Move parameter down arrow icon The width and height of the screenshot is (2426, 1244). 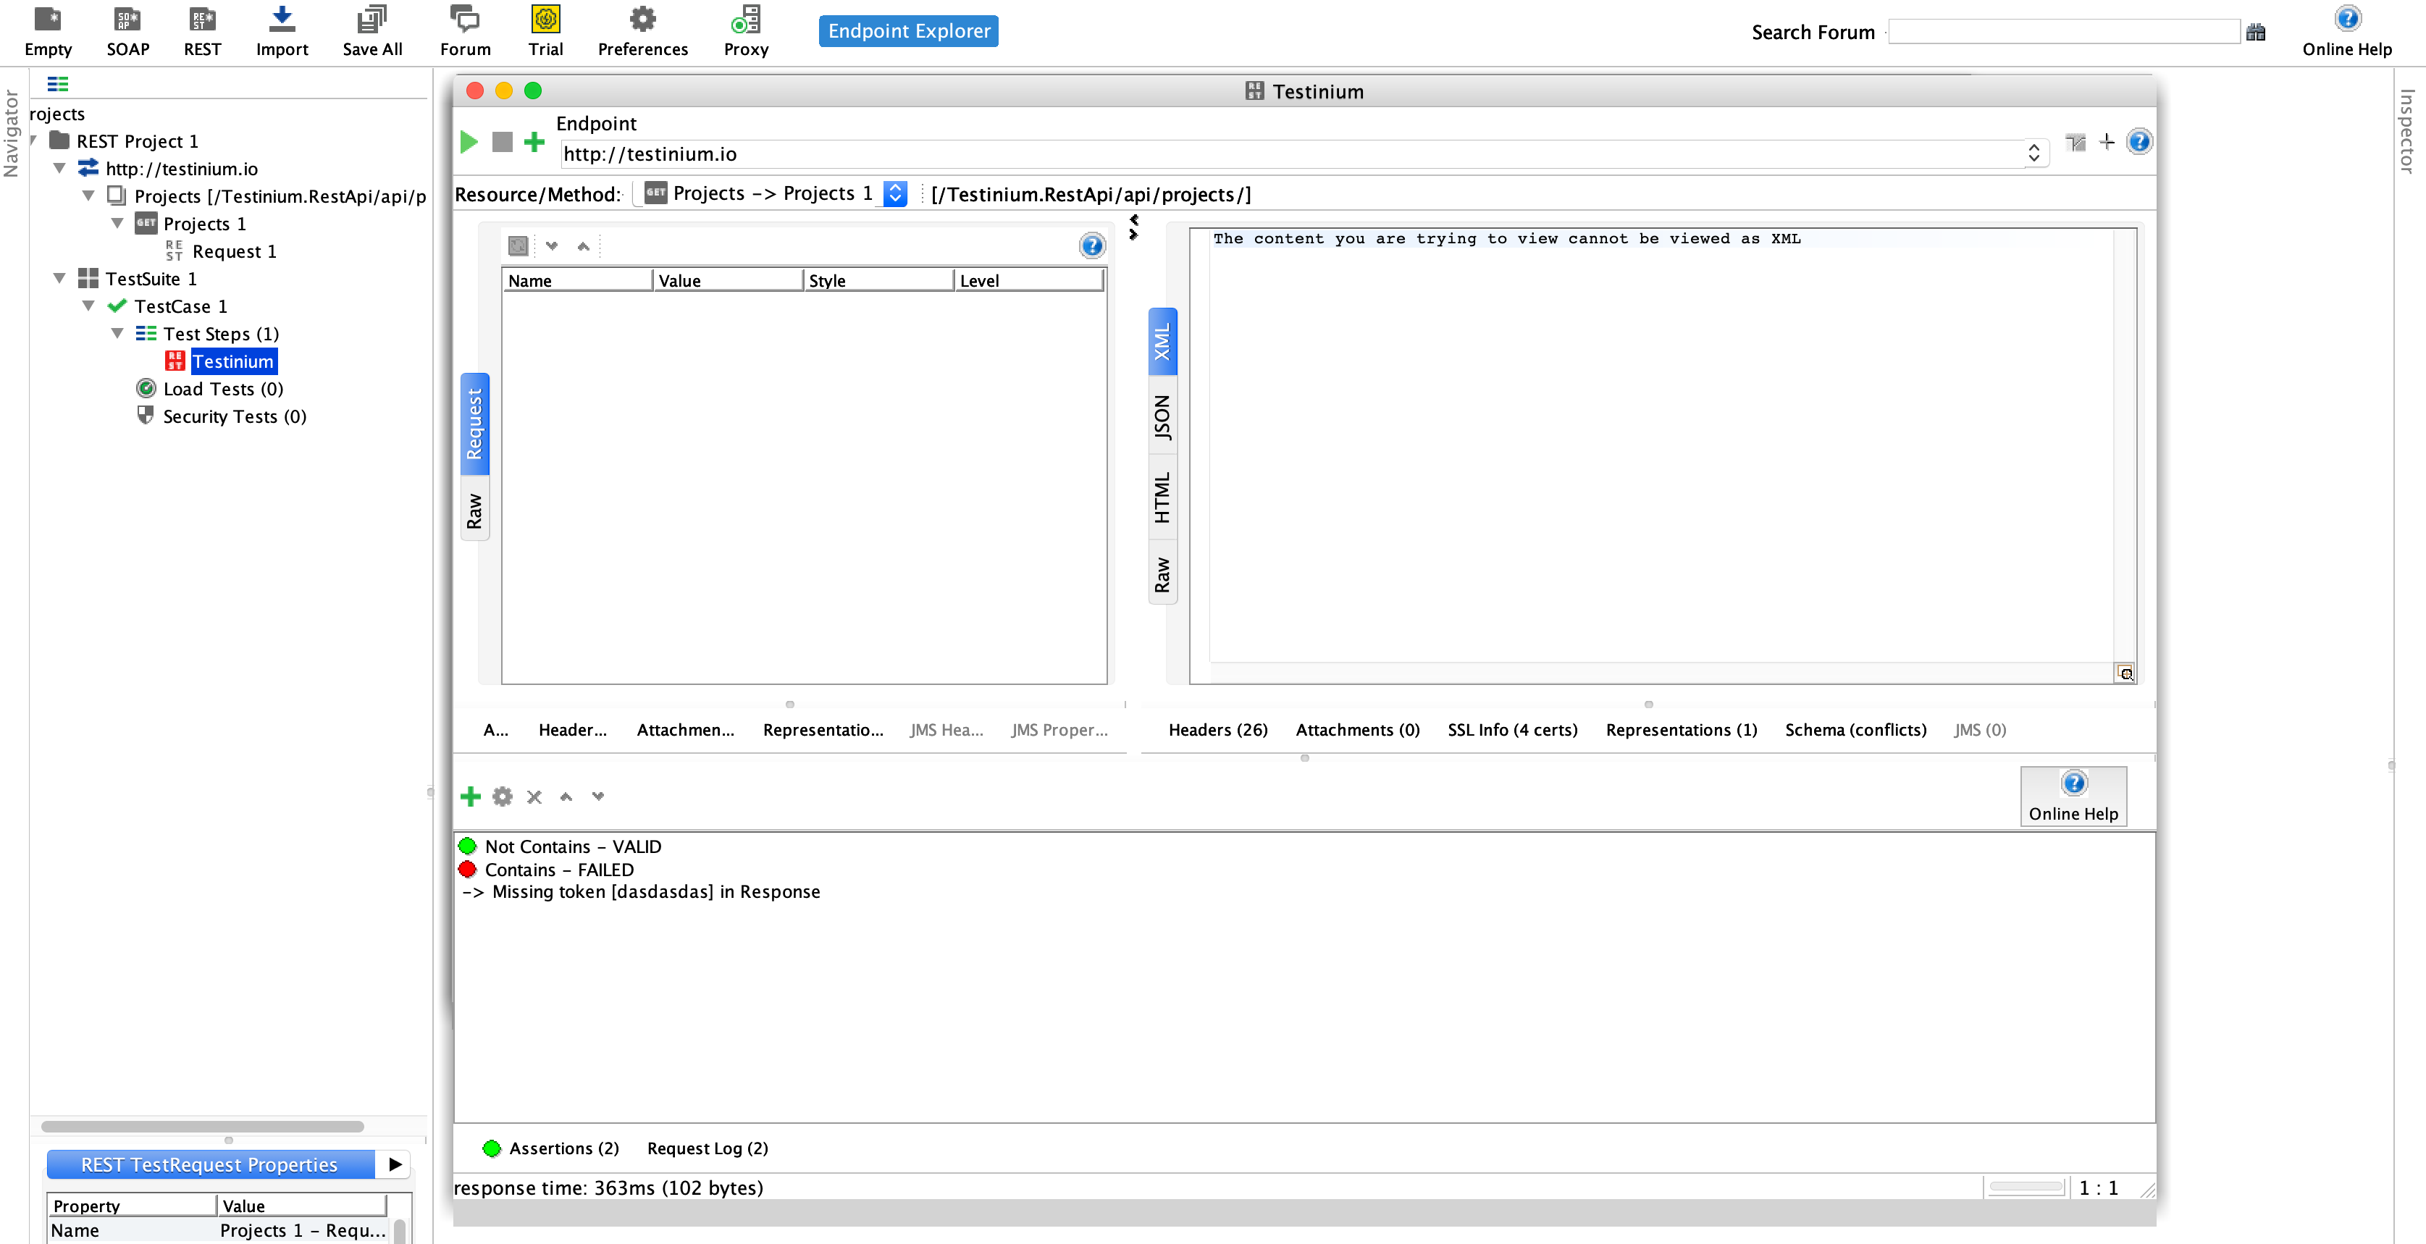(x=552, y=247)
